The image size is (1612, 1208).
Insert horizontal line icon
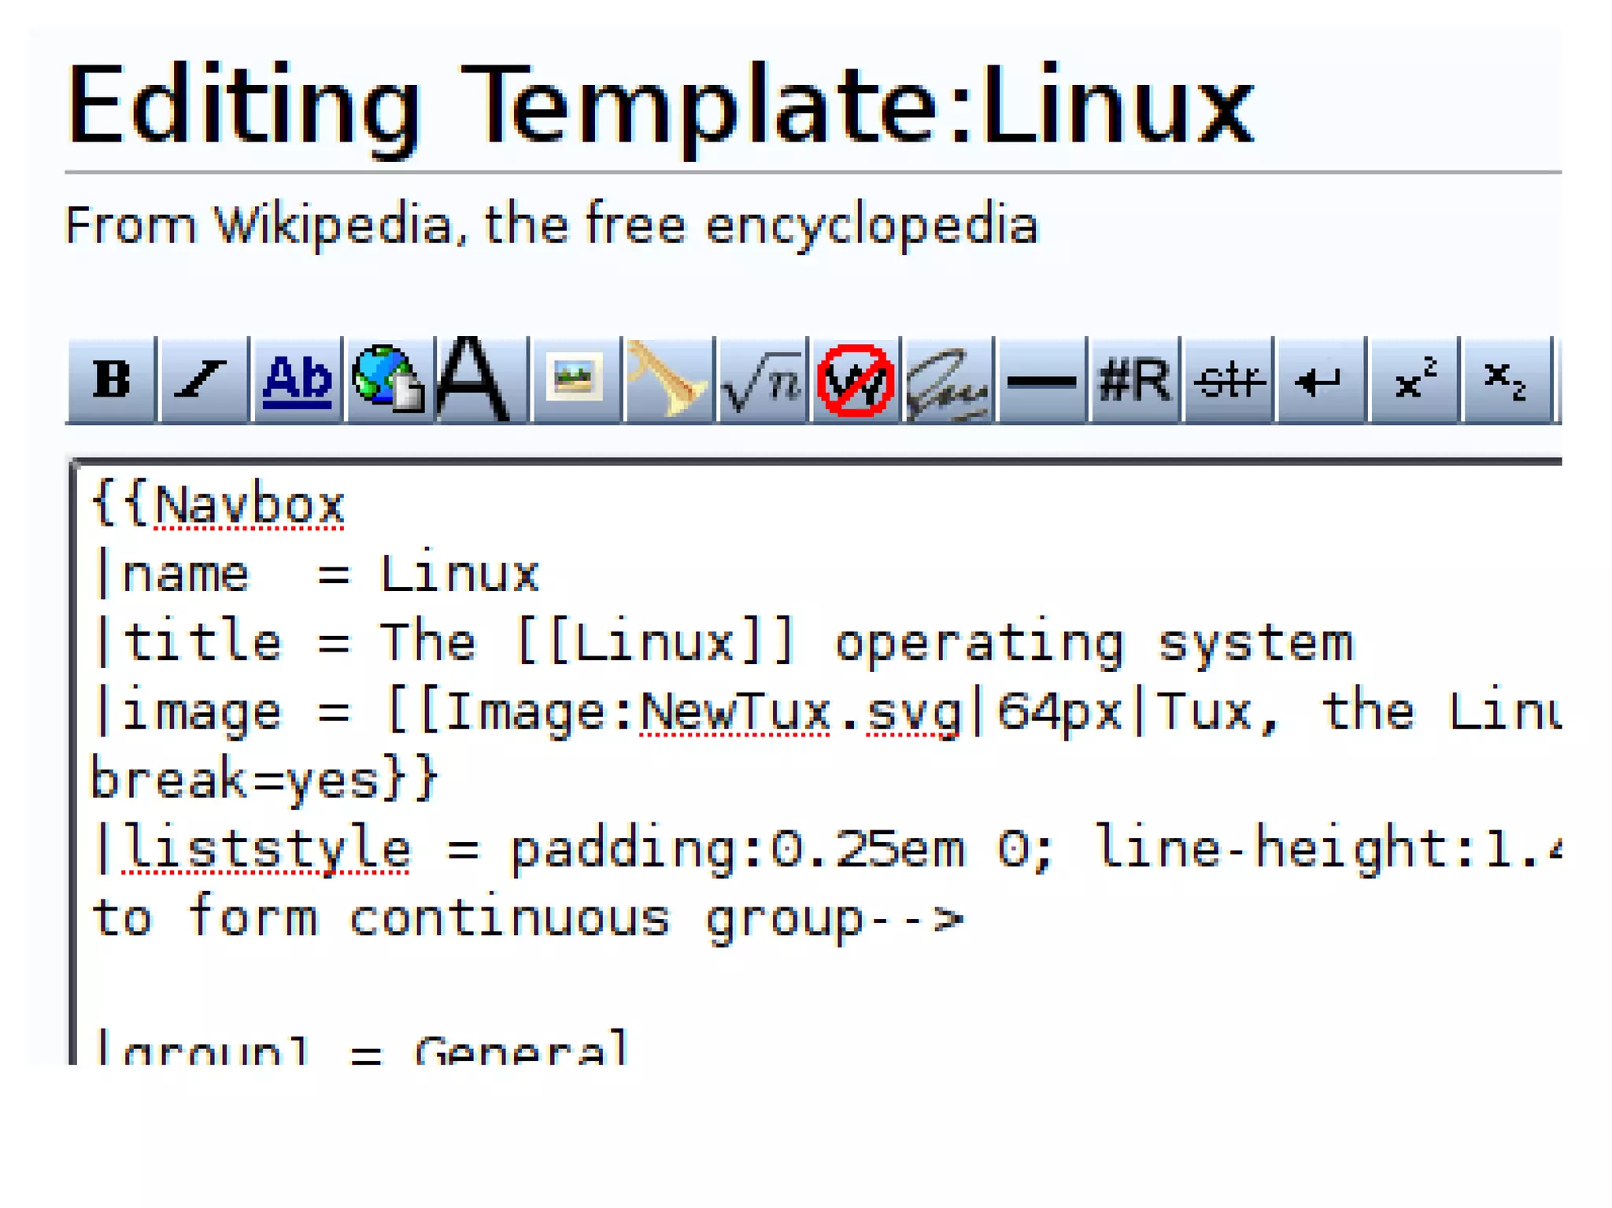1041,381
